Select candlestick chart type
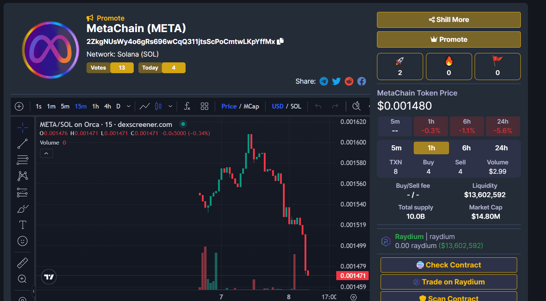Screen dimensions: 546x301 point(158,106)
